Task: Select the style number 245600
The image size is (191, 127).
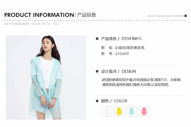Action: [x=122, y=54]
